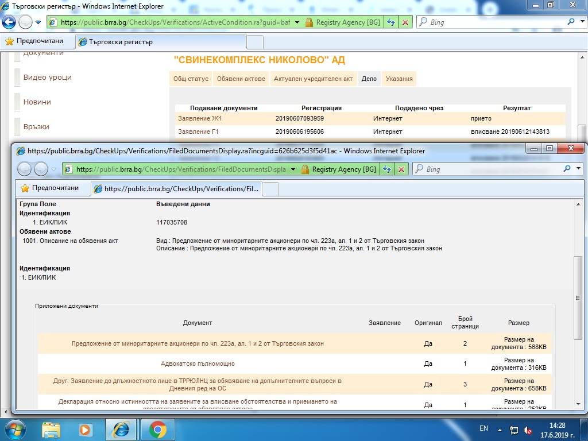The height and width of the screenshot is (441, 588).
Task: Click the volume icon in the system tray
Action: [527, 431]
